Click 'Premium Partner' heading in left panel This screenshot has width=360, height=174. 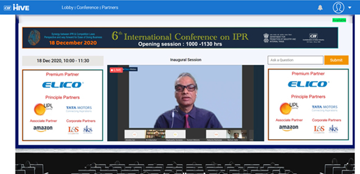point(62,74)
